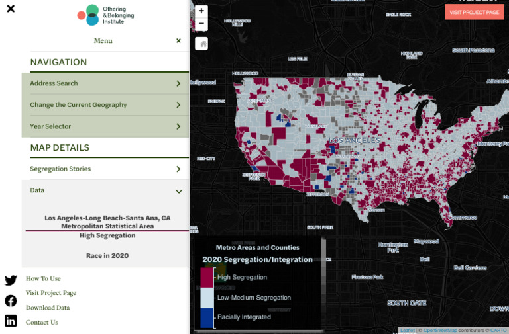Screen dimensions: 509x334
Task: Click the High Segregation status text in Data
Action: (107, 235)
